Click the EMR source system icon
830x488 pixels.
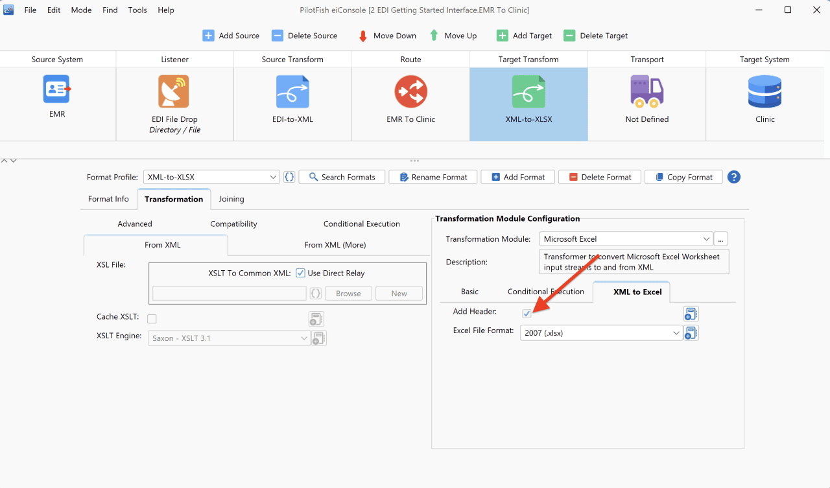click(x=57, y=89)
